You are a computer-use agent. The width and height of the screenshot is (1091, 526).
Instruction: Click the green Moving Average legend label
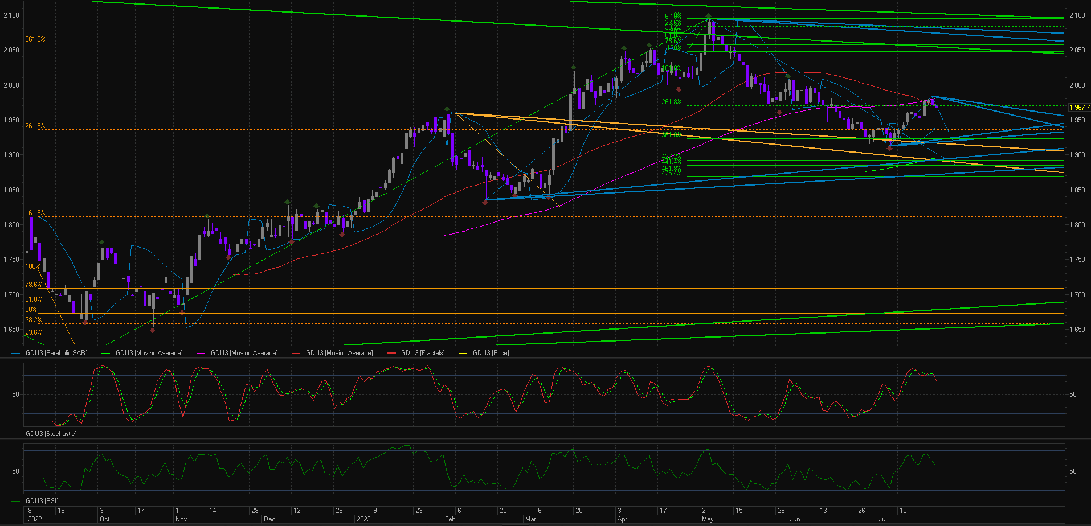[x=149, y=353]
